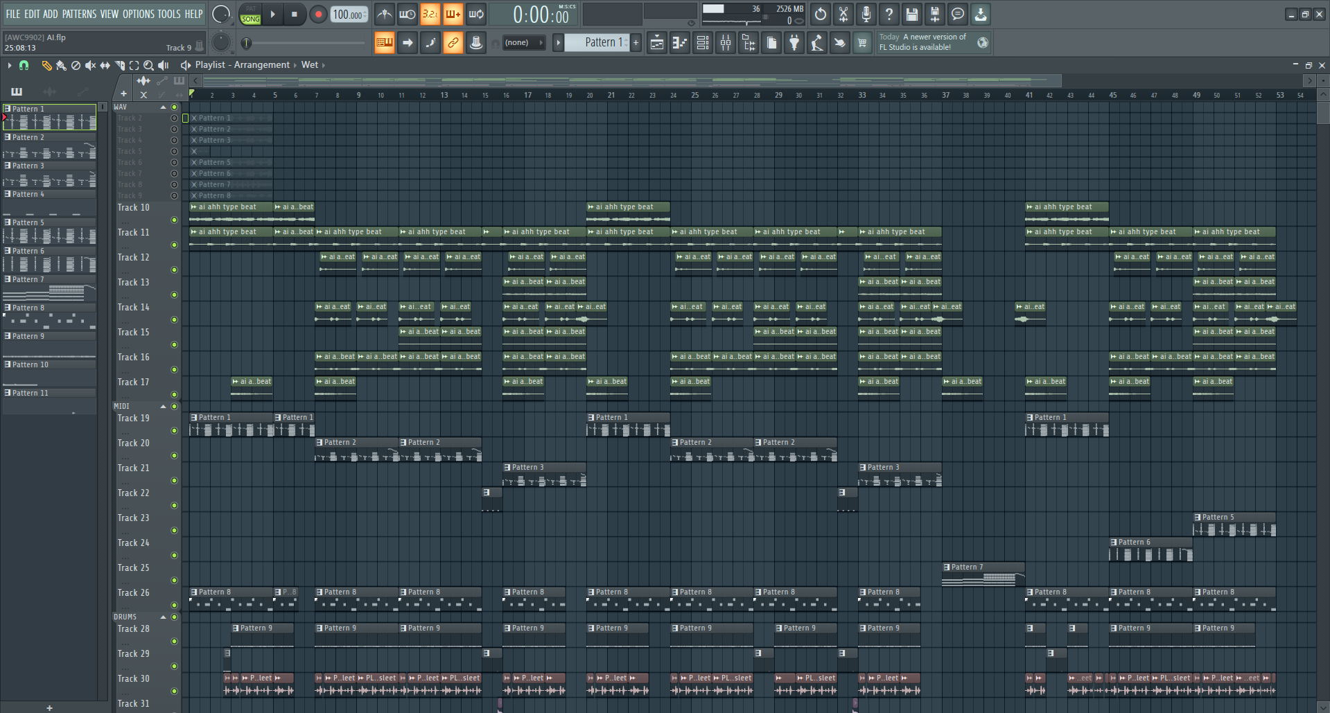
Task: Toggle PAT/SONG mode switch
Action: click(250, 15)
